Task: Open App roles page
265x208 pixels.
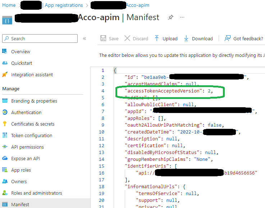Action: pyautogui.click(x=21, y=170)
